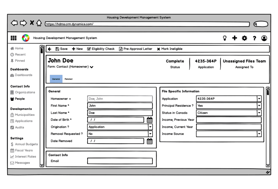Click the lightbulb ideas icon

(225, 38)
